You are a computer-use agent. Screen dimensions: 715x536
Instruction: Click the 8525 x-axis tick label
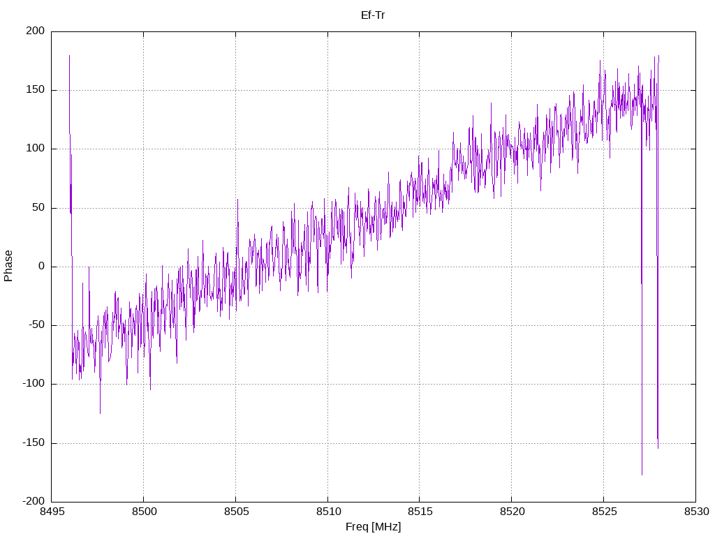tap(604, 512)
